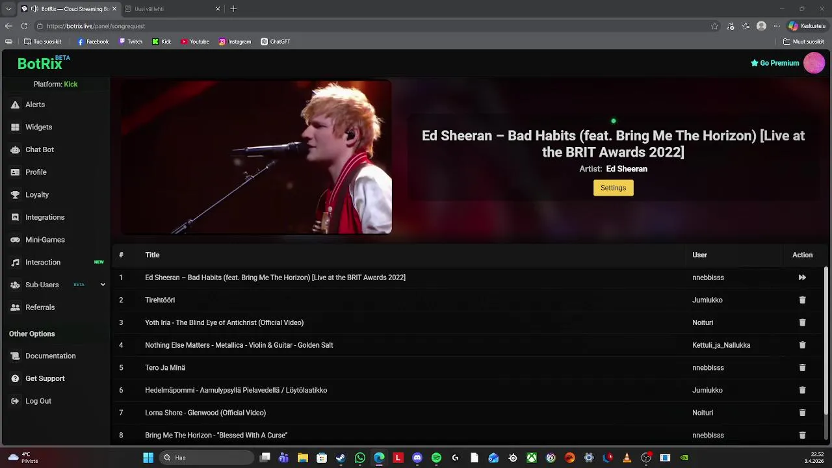Click the Ed Sheeran video thumbnail
The width and height of the screenshot is (832, 468).
coord(257,157)
